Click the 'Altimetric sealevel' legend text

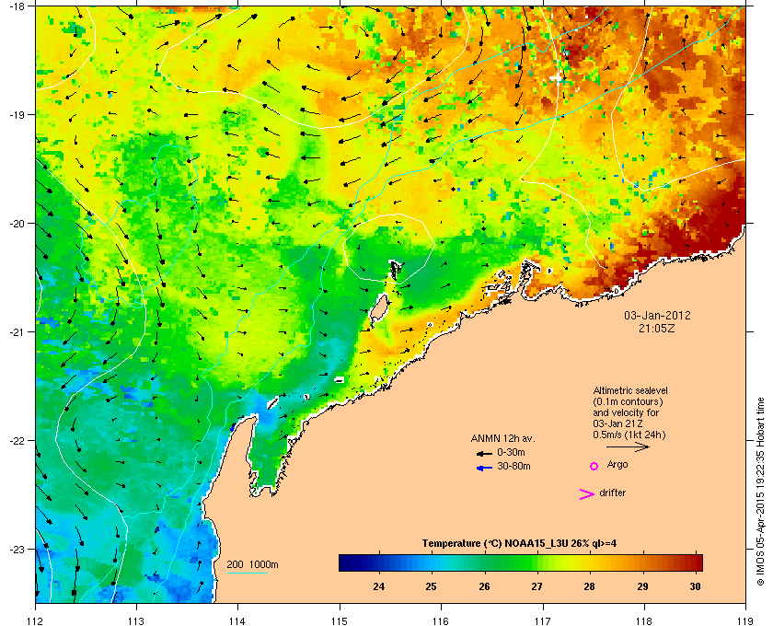click(630, 390)
